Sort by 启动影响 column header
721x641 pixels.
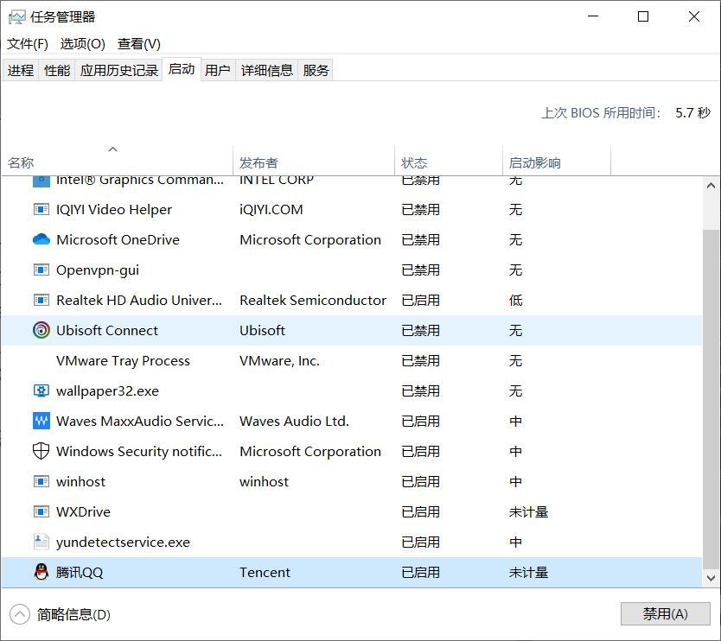(534, 162)
